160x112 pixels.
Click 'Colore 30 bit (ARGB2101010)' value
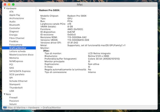click(x=104, y=59)
